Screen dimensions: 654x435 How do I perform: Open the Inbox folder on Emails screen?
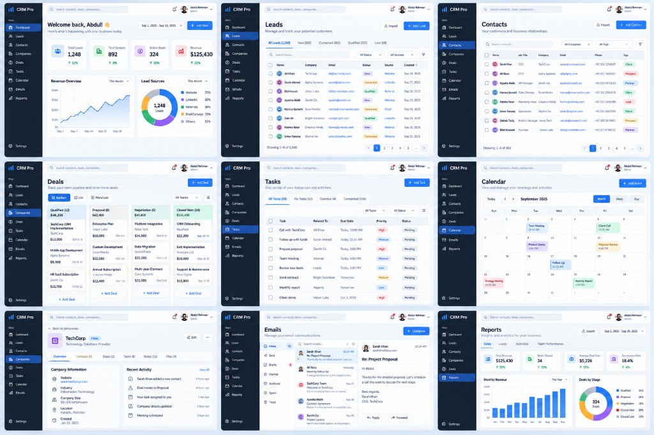click(x=277, y=346)
